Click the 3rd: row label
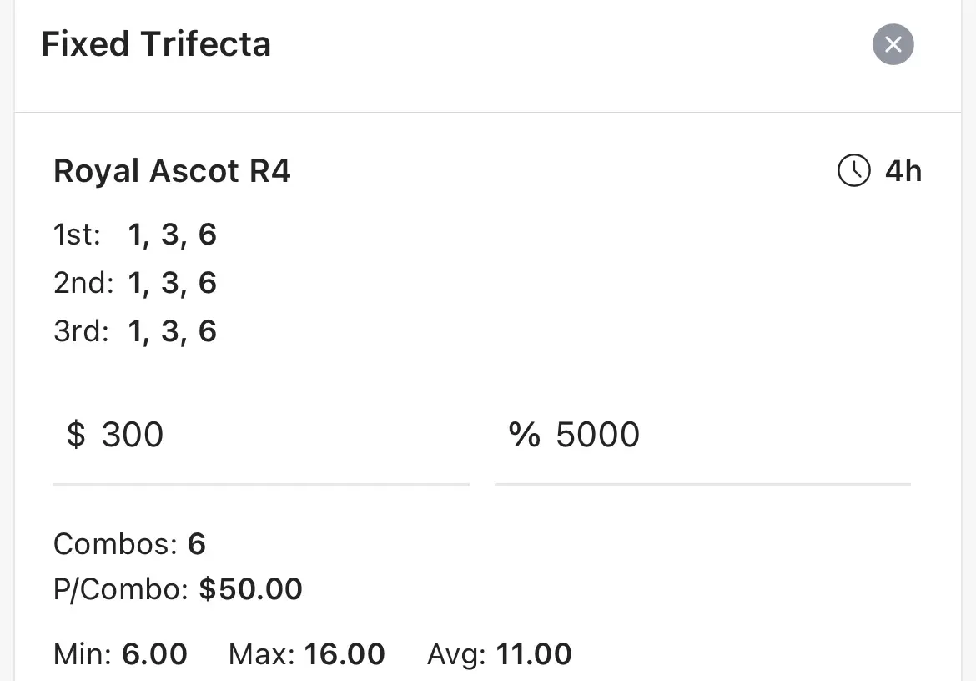Viewport: 976px width, 681px height. 82,332
